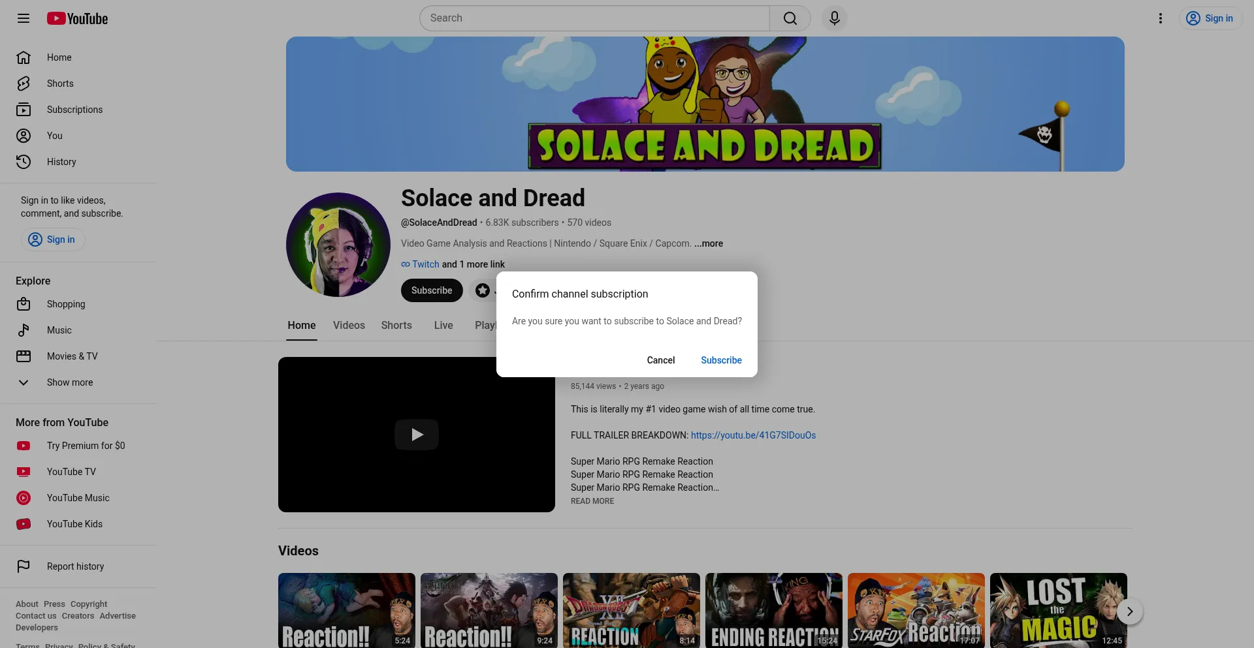Go to the YouTube logo home
Viewport: 1254px width, 648px height.
[x=77, y=18]
